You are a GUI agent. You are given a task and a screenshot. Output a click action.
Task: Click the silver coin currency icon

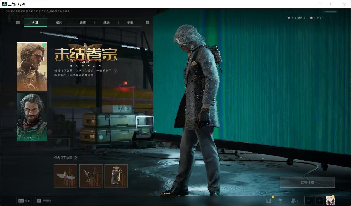tap(289, 18)
